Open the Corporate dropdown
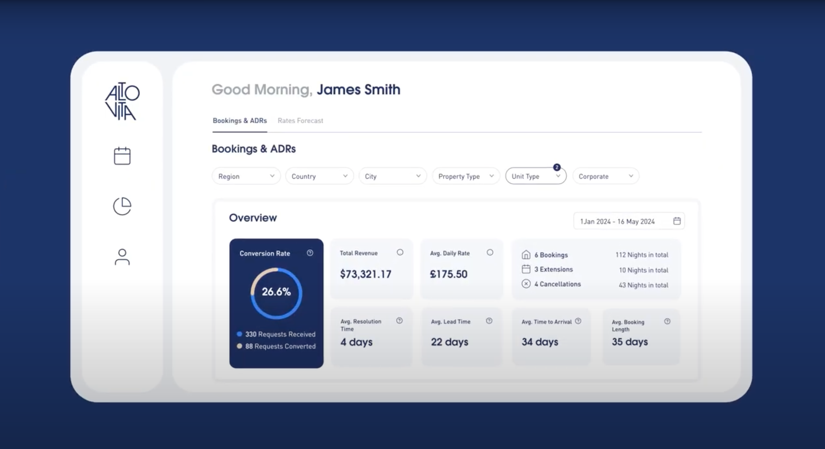Viewport: 825px width, 449px height. (x=606, y=176)
